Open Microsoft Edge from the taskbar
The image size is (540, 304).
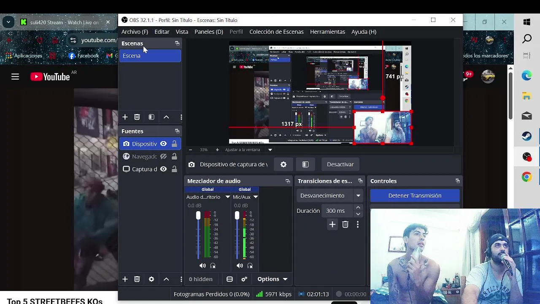[526, 76]
